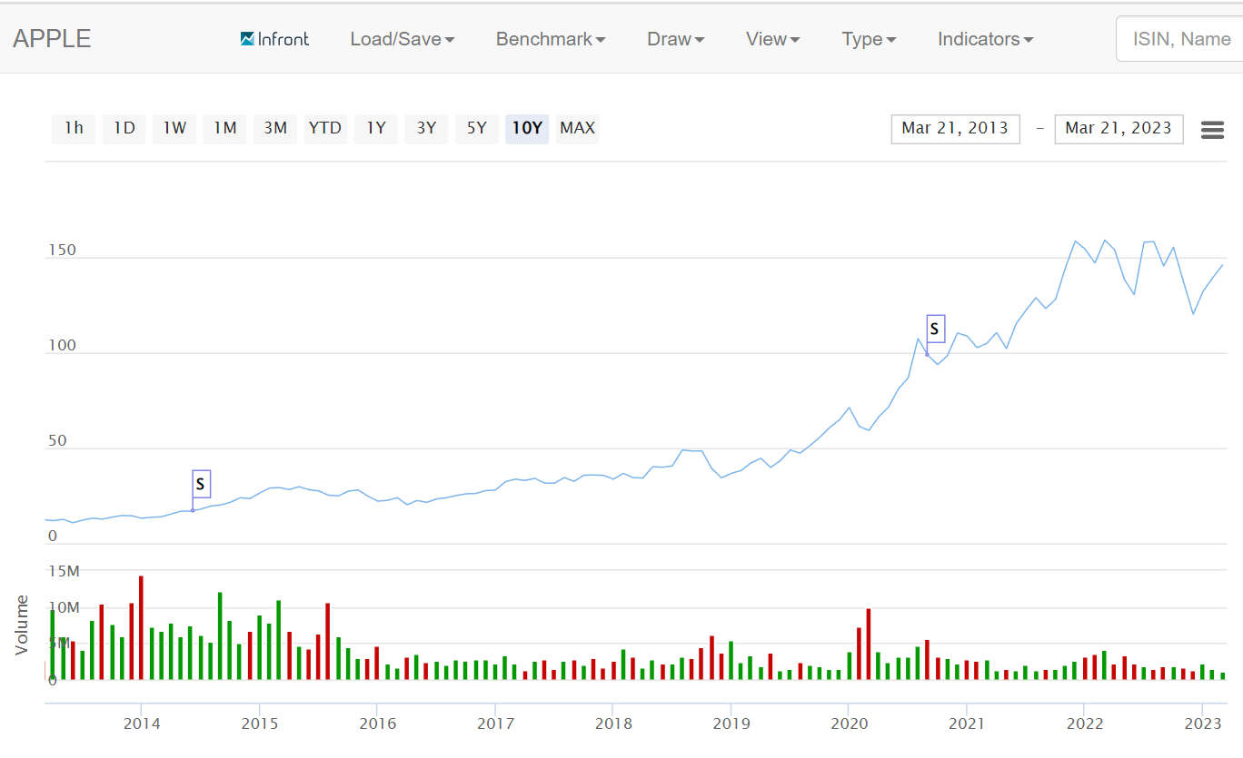Select the 3M time range
Viewport: 1243px width, 758px height.
coord(275,128)
